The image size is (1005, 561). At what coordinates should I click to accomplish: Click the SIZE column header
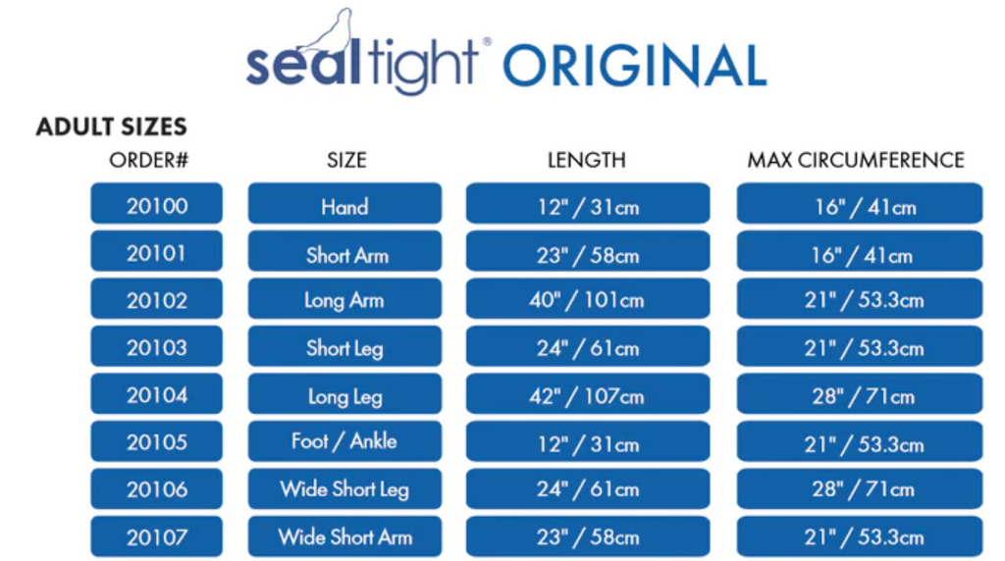[x=346, y=160]
